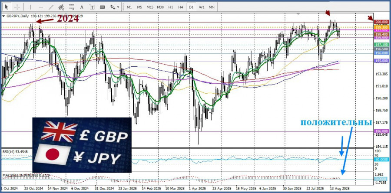Select the Fibonacci Retracement tool

(72, 7)
